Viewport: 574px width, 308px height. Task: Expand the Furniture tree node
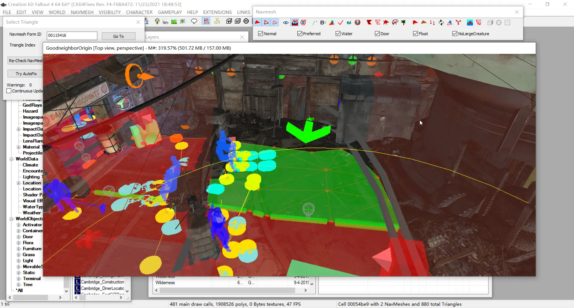pyautogui.click(x=19, y=249)
